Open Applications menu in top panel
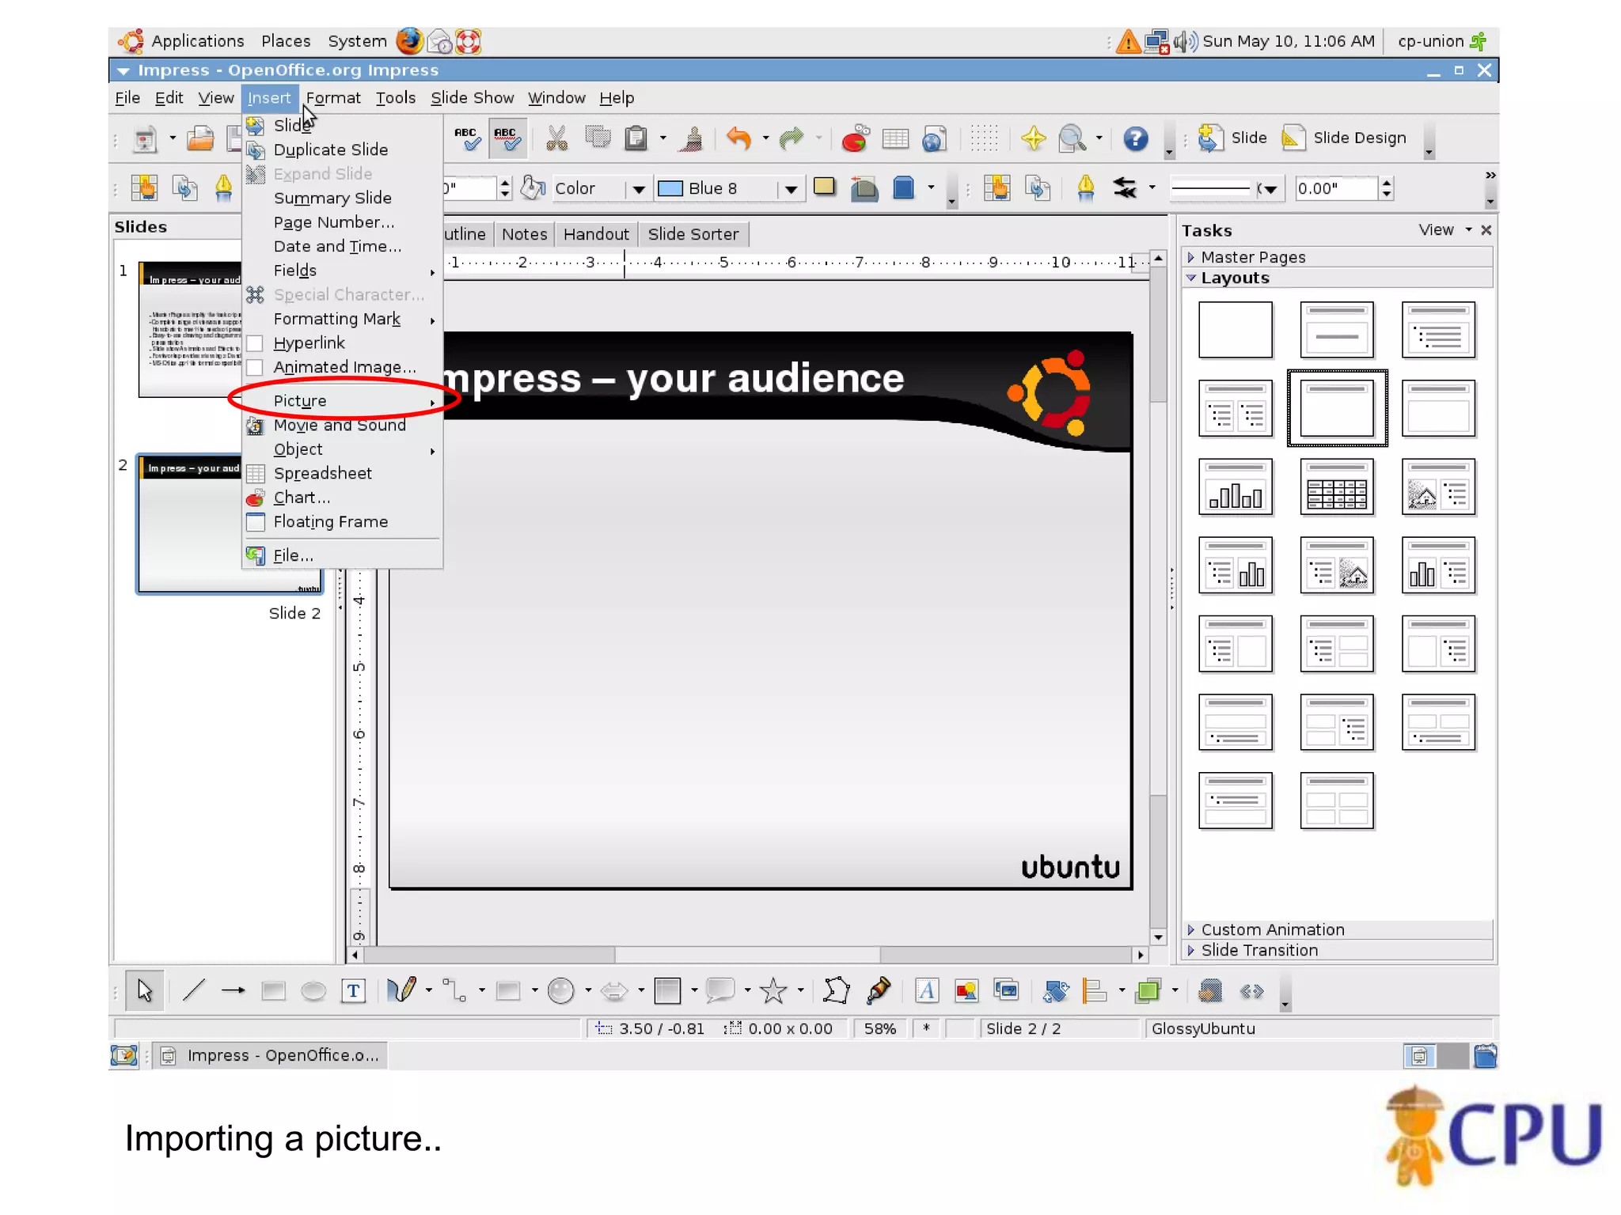The height and width of the screenshot is (1215, 1621). [x=197, y=41]
